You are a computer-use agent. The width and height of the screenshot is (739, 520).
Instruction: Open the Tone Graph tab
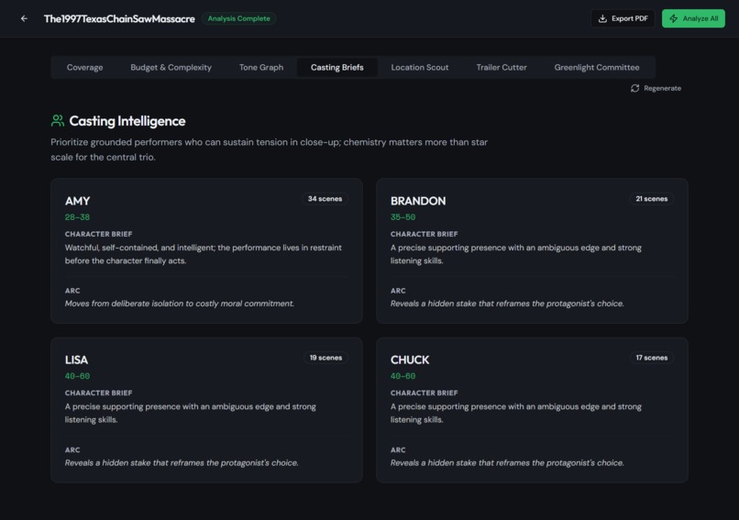(261, 68)
